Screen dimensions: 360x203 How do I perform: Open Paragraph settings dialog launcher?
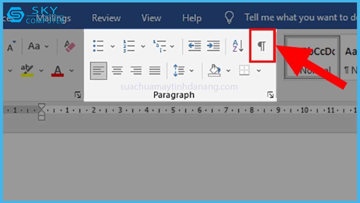pyautogui.click(x=271, y=95)
